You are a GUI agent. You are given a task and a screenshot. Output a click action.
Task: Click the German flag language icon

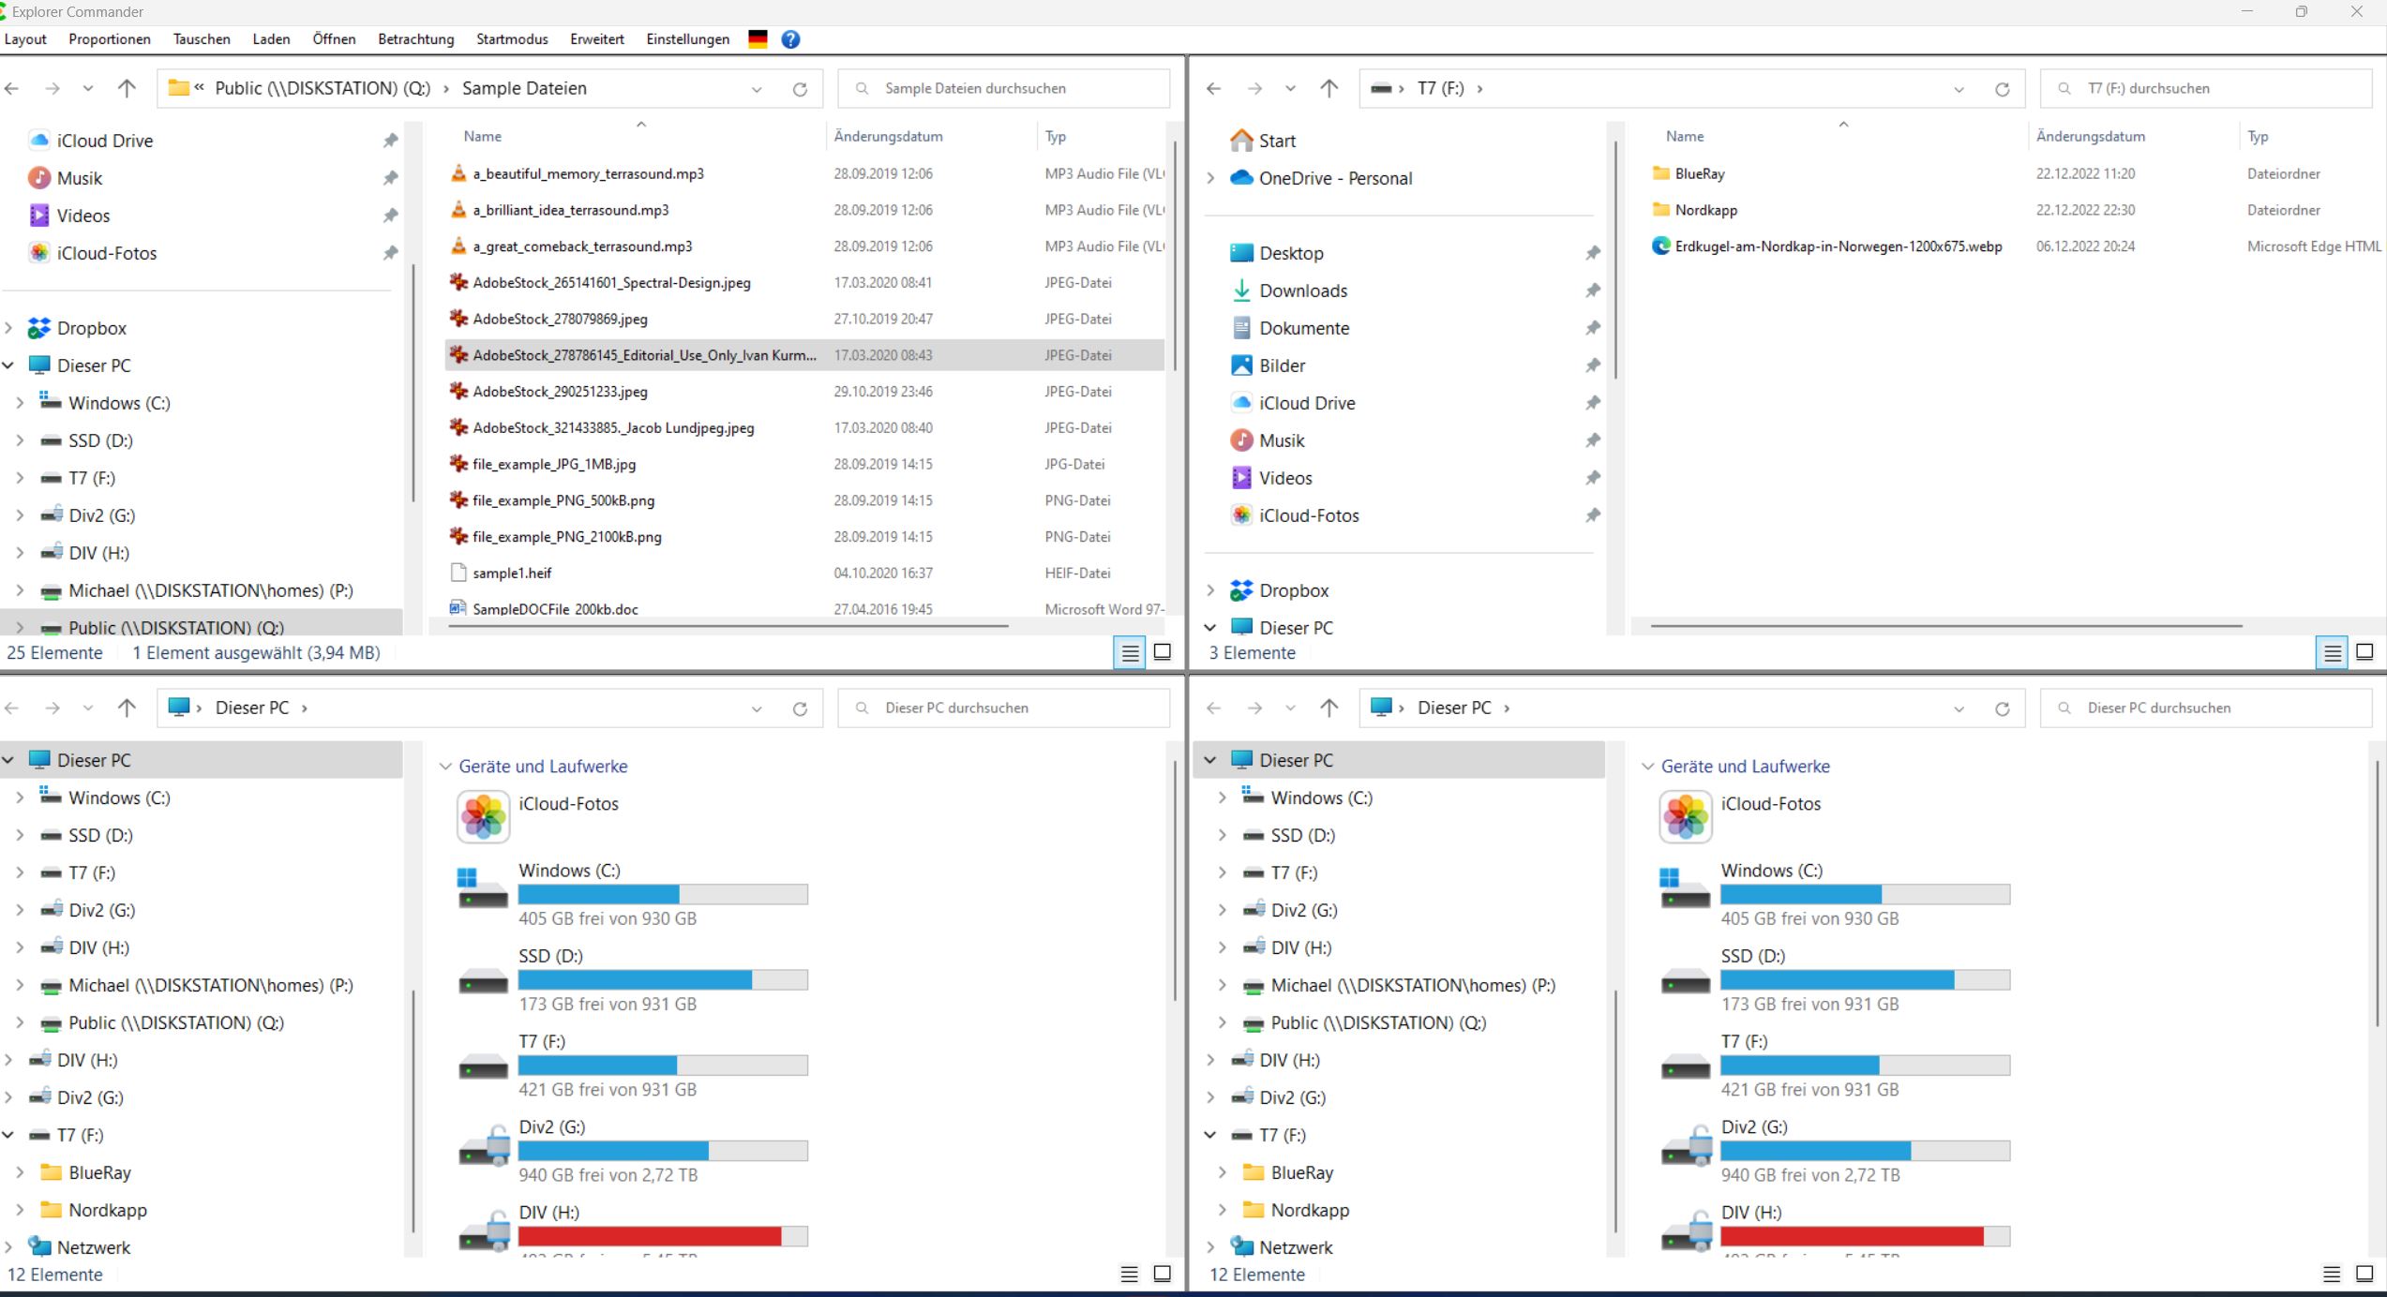(x=758, y=39)
